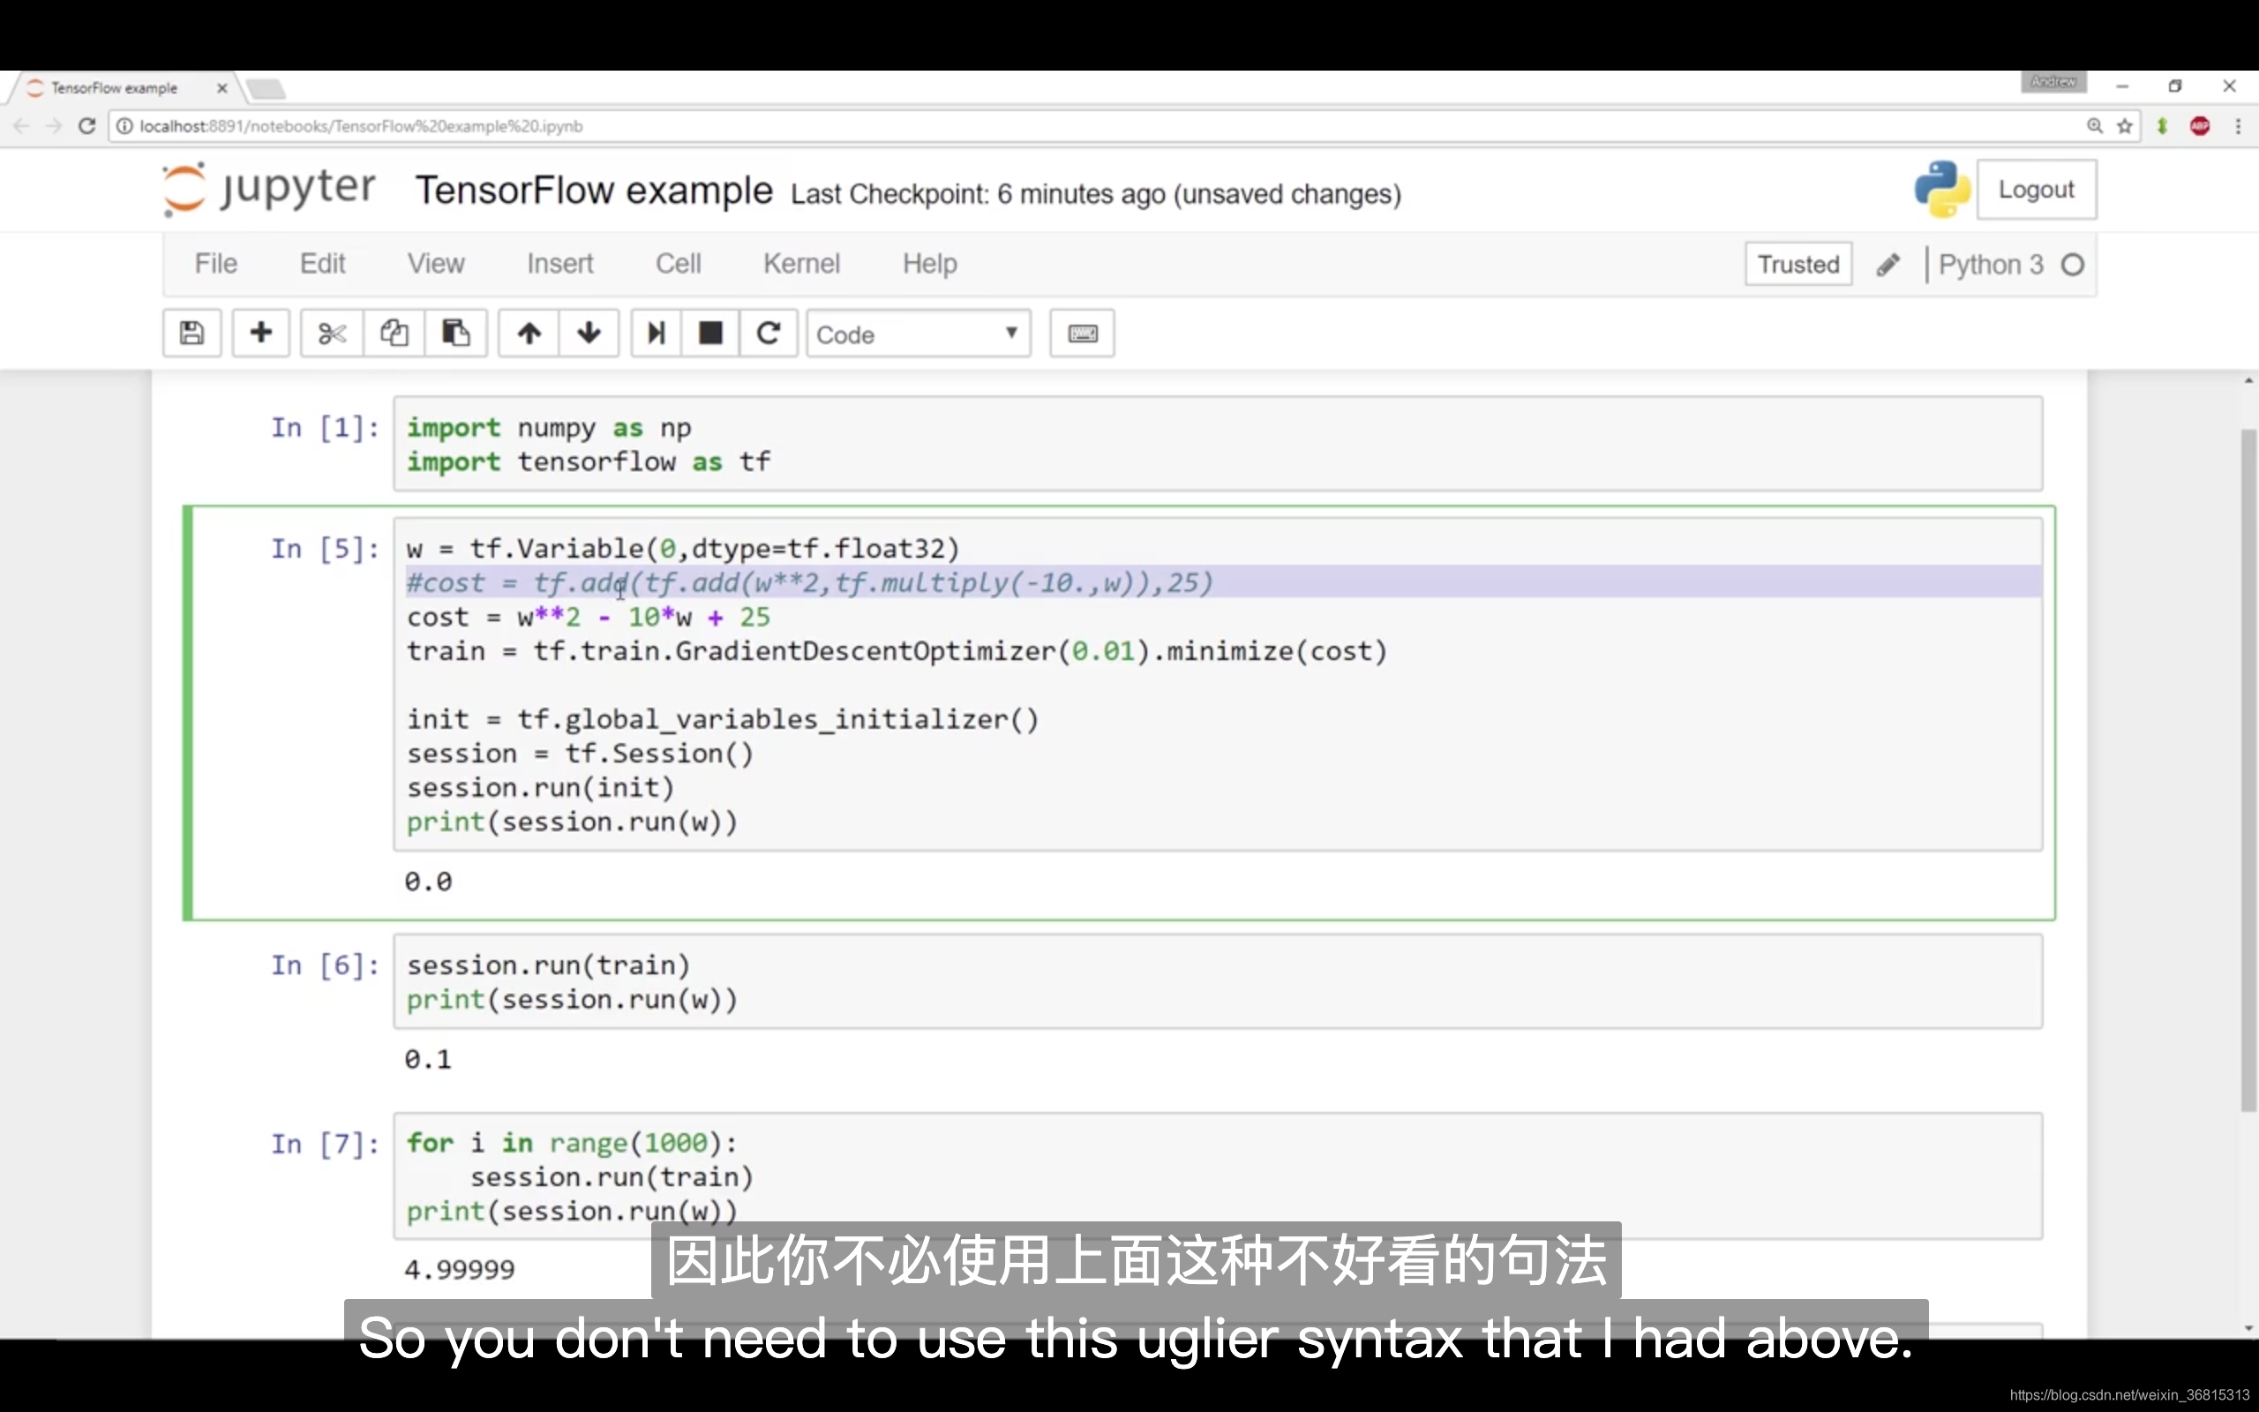
Task: Open the red ABP extension icon
Action: 2200,126
